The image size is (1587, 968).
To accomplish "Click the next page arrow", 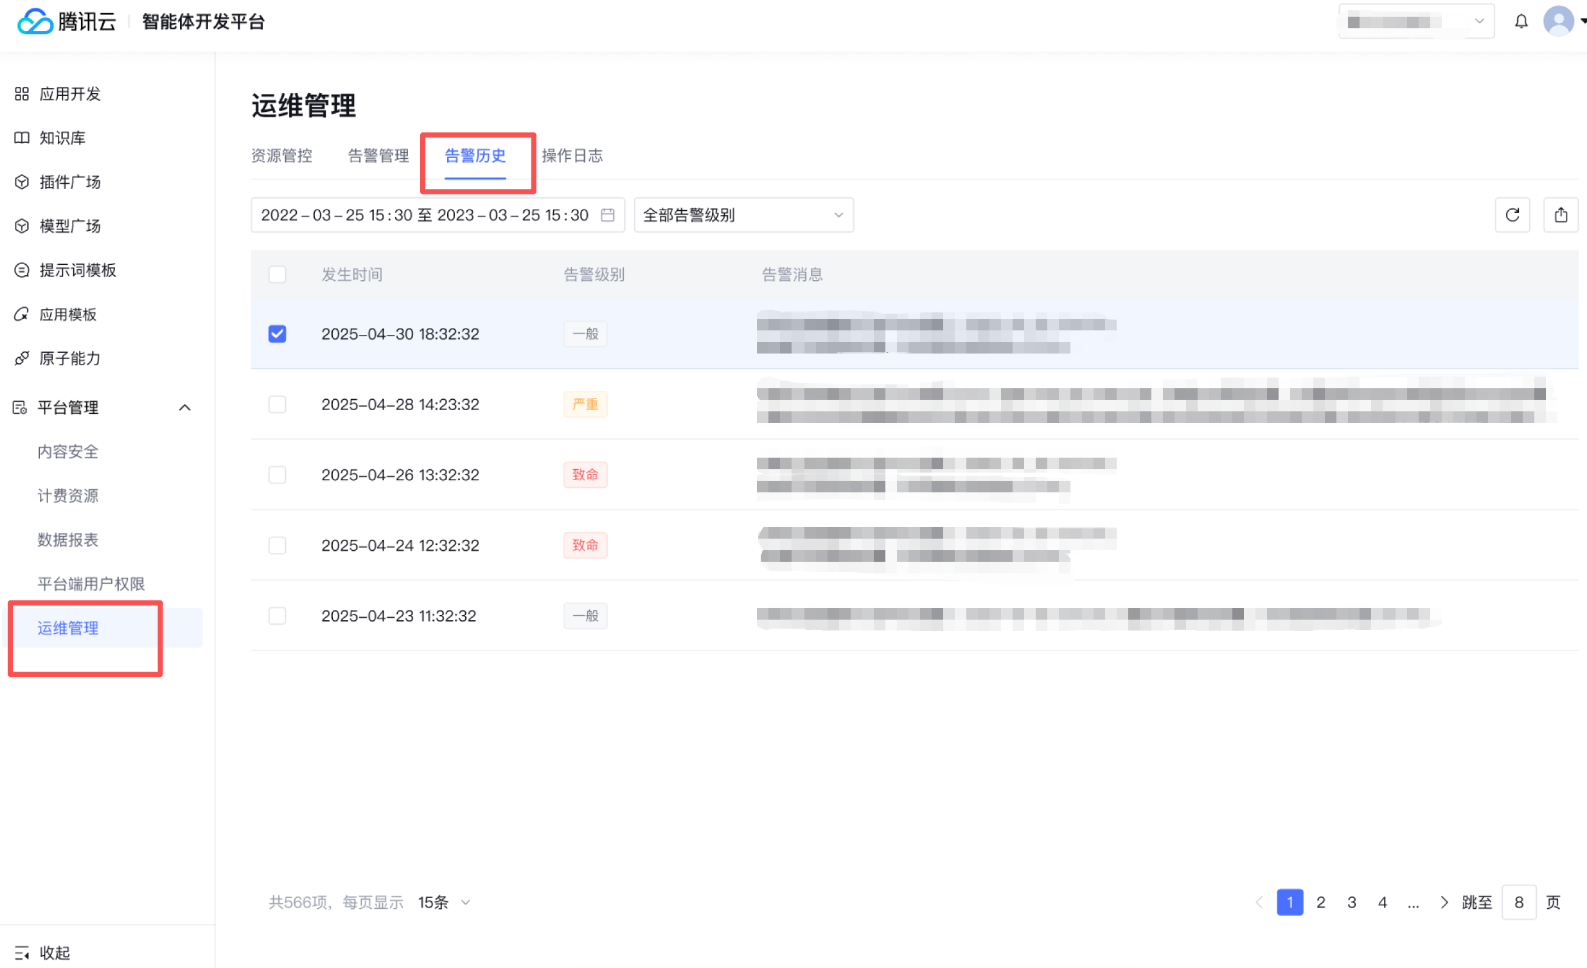I will 1443,902.
